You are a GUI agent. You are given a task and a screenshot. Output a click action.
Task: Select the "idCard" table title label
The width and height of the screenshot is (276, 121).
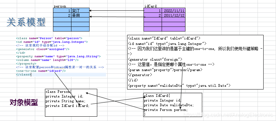coord(151,6)
